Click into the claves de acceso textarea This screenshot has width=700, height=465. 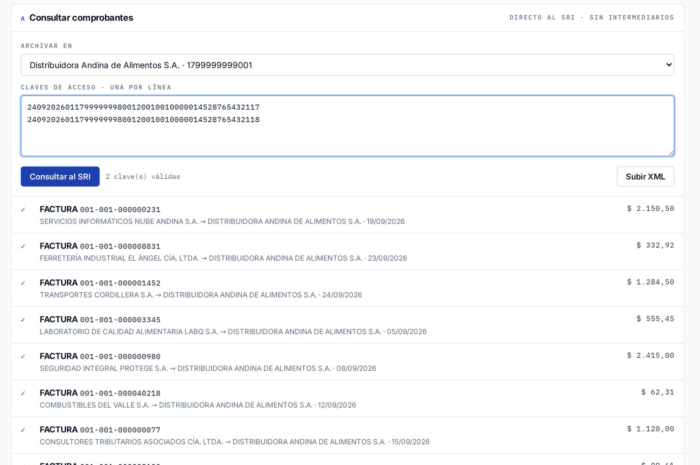point(347,126)
